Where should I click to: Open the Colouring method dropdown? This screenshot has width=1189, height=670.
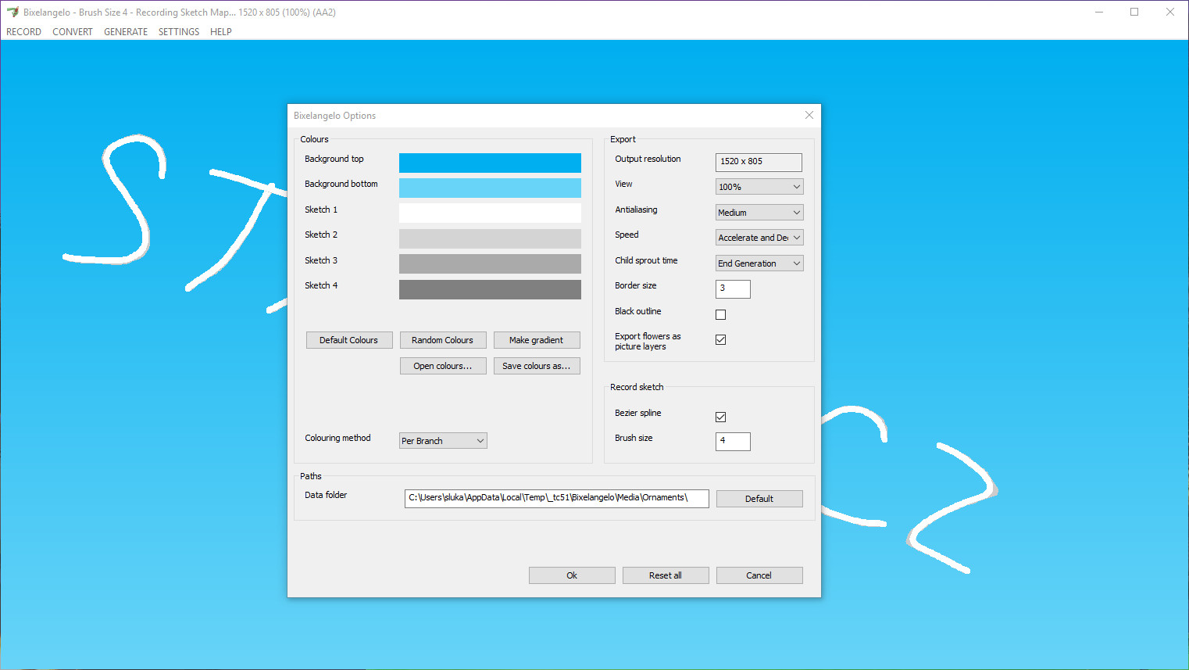point(443,441)
